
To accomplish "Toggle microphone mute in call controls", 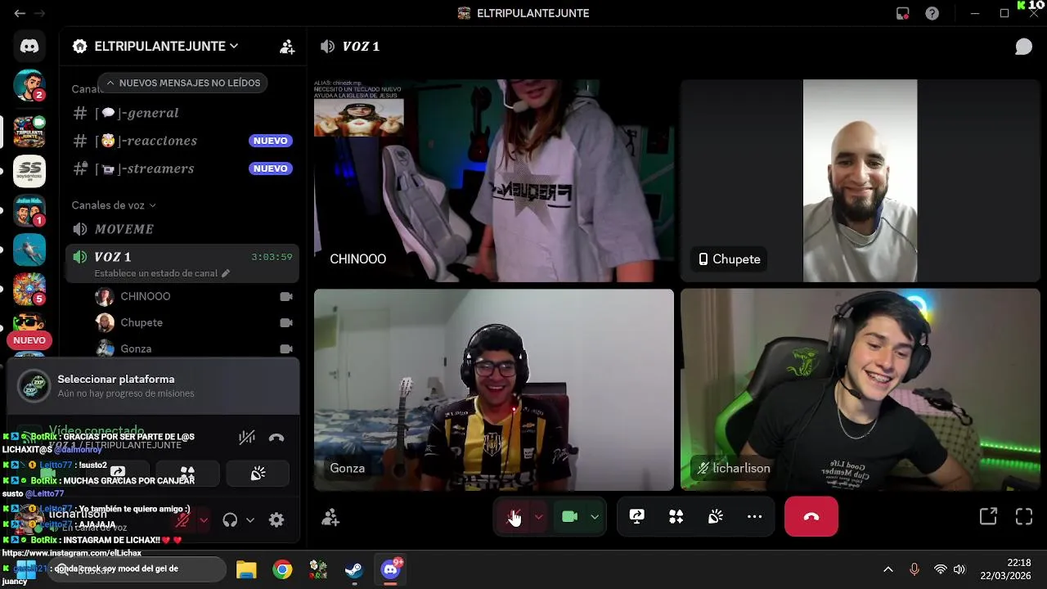I will point(514,517).
